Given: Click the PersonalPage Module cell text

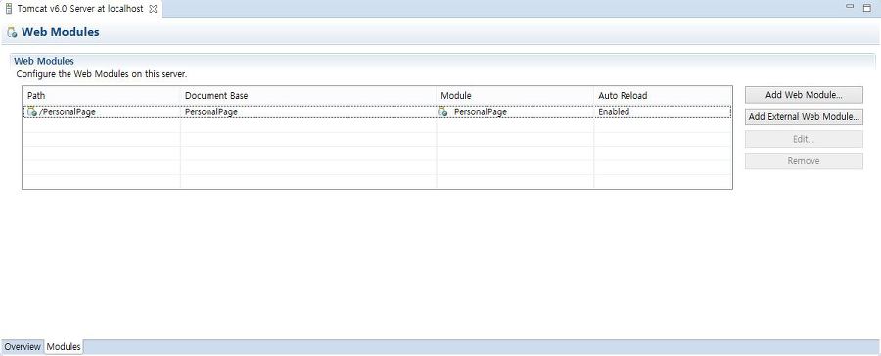Looking at the screenshot, I should tap(481, 111).
